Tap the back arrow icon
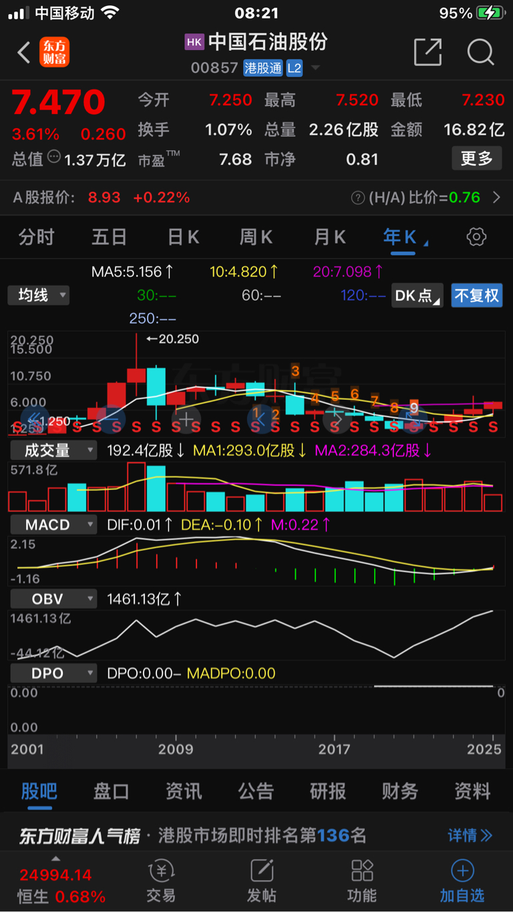 (x=24, y=52)
